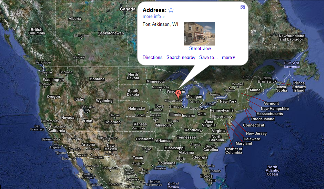Click the Edmonton city marker dot
The image size is (324, 189).
[81, 38]
